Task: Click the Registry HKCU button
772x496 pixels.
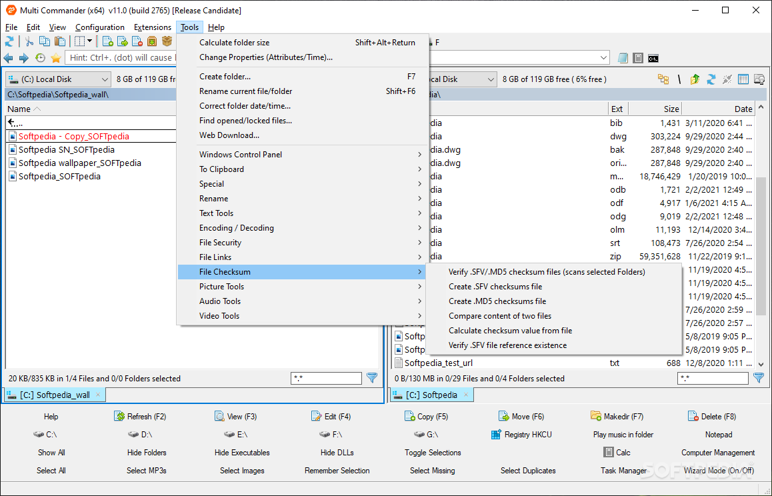Action: (521, 435)
